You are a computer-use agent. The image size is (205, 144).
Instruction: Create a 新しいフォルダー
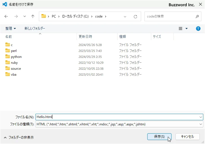35,28
